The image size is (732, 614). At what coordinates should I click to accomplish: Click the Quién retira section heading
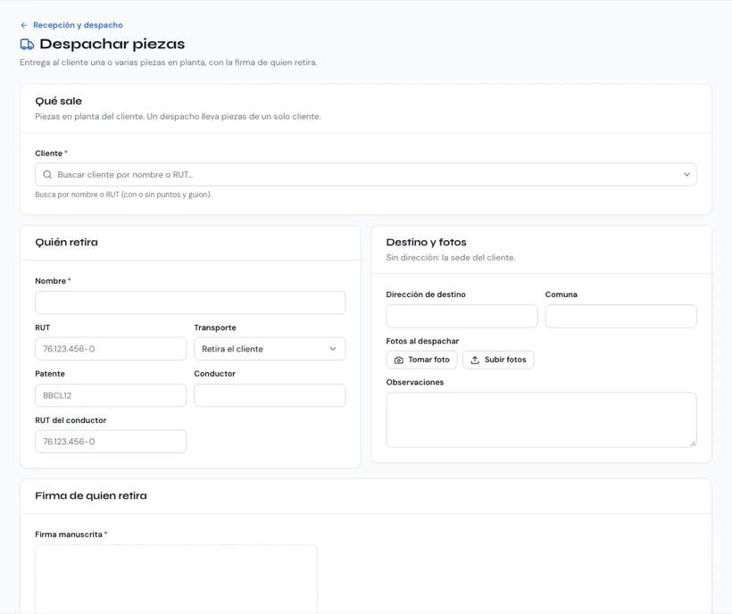click(x=66, y=242)
